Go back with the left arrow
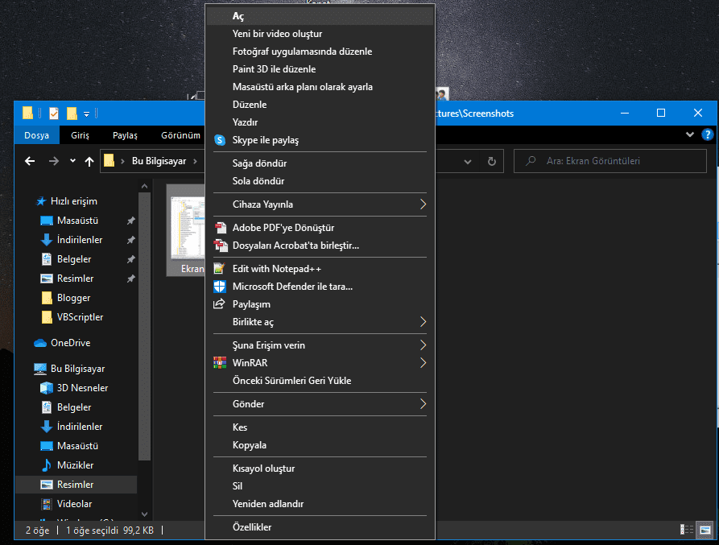This screenshot has height=545, width=719. [30, 161]
